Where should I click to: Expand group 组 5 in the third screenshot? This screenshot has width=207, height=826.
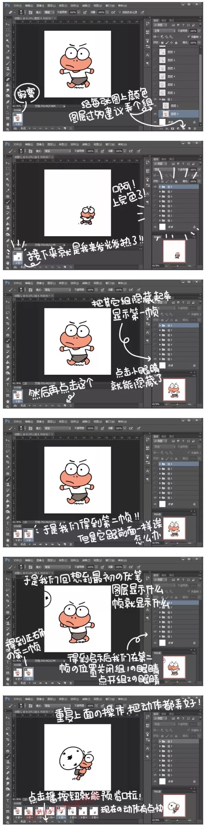[160, 340]
